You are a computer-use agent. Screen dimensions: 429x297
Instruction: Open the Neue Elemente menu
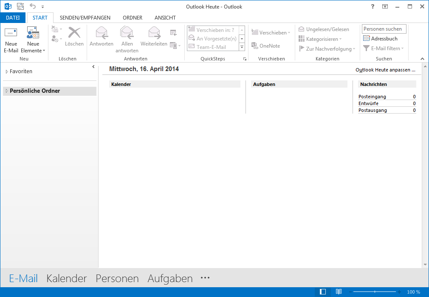33,40
